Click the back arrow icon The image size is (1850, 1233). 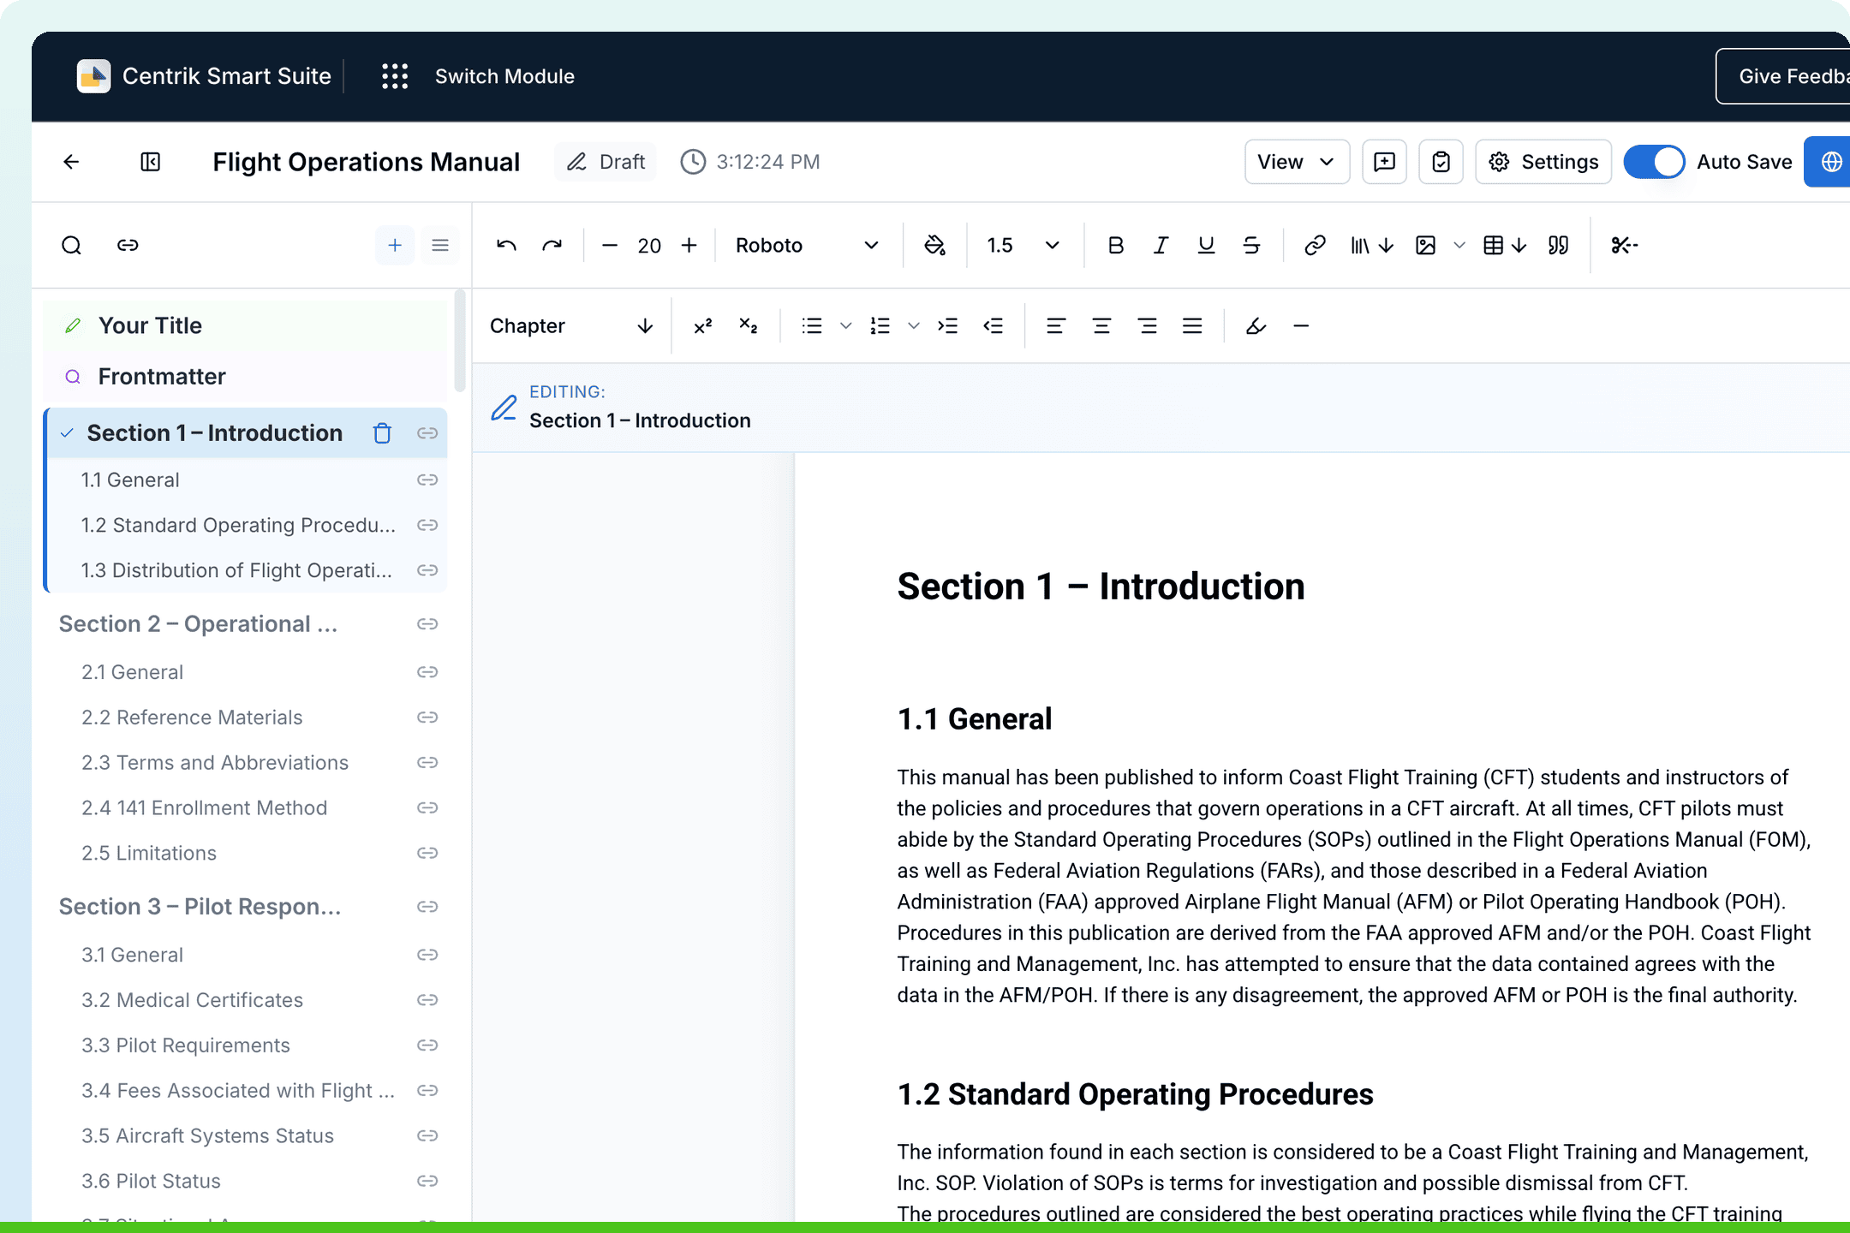click(x=71, y=162)
